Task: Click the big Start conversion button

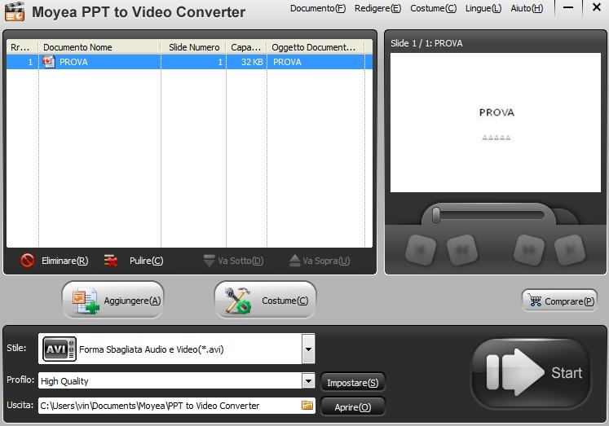Action: click(532, 373)
